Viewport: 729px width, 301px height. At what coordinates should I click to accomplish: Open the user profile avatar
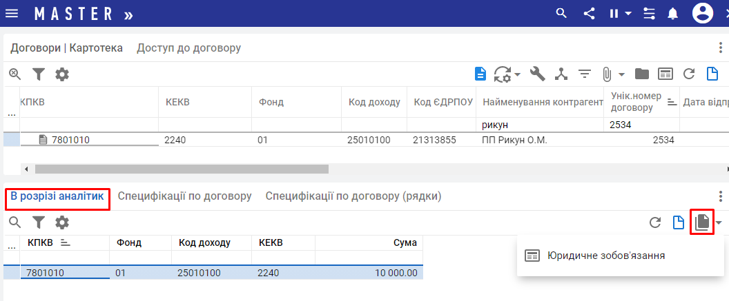click(703, 13)
